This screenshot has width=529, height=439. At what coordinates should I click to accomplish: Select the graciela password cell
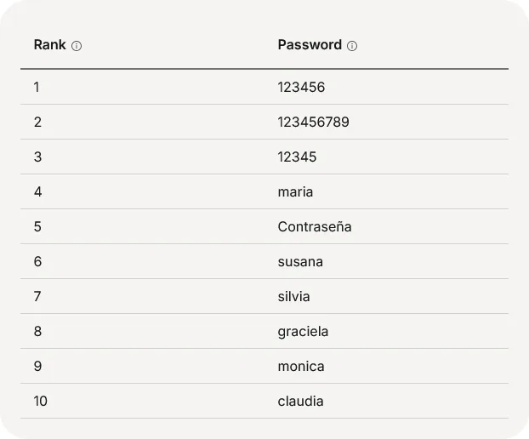(x=303, y=331)
